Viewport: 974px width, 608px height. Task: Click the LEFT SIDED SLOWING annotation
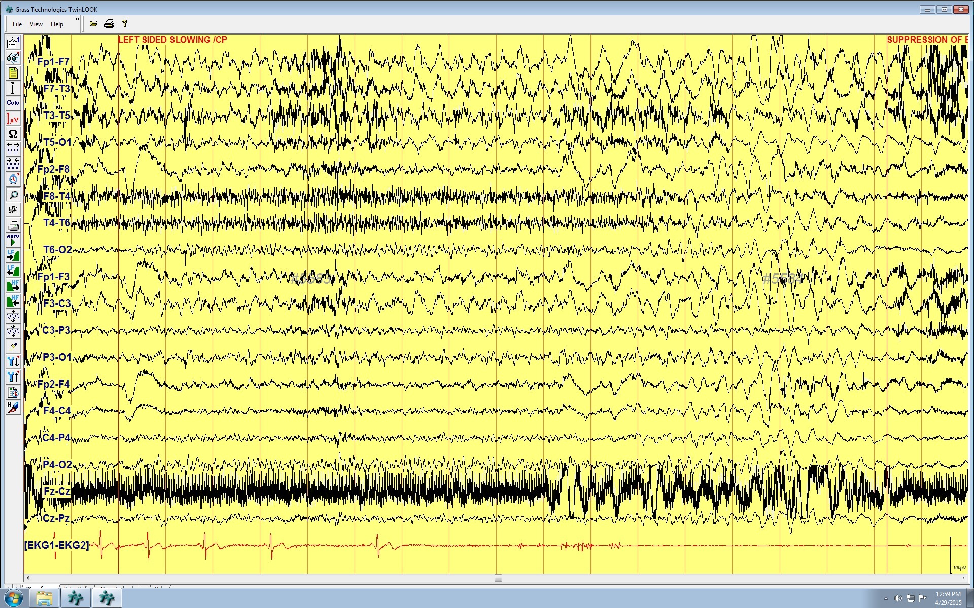[x=172, y=40]
